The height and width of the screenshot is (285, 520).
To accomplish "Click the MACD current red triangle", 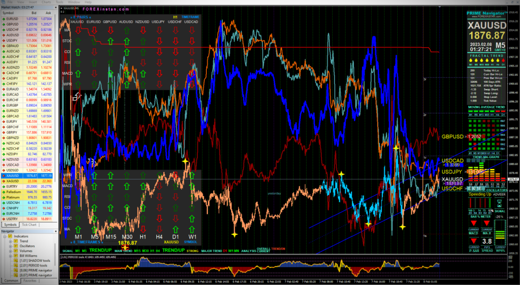I will 474,224.
